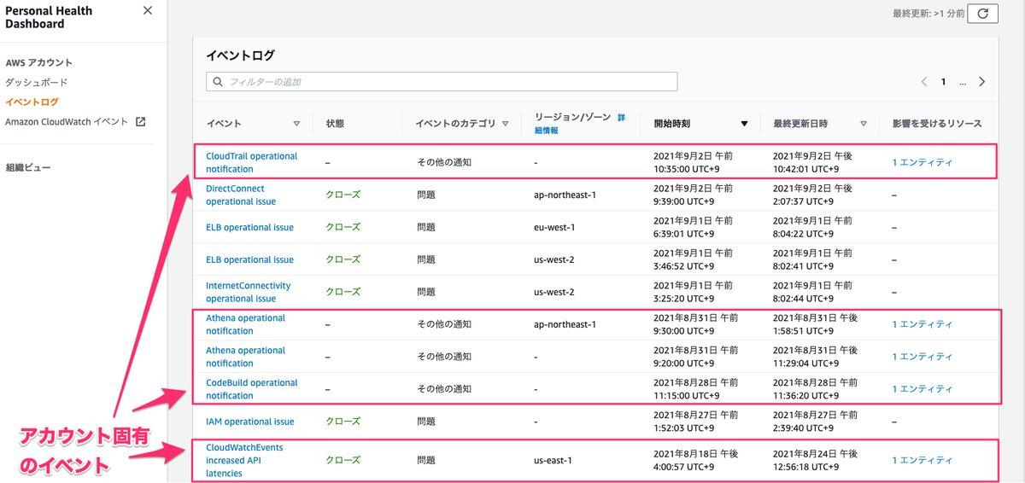
Task: Sort by 最終更新日時 column arrow
Action: click(864, 124)
